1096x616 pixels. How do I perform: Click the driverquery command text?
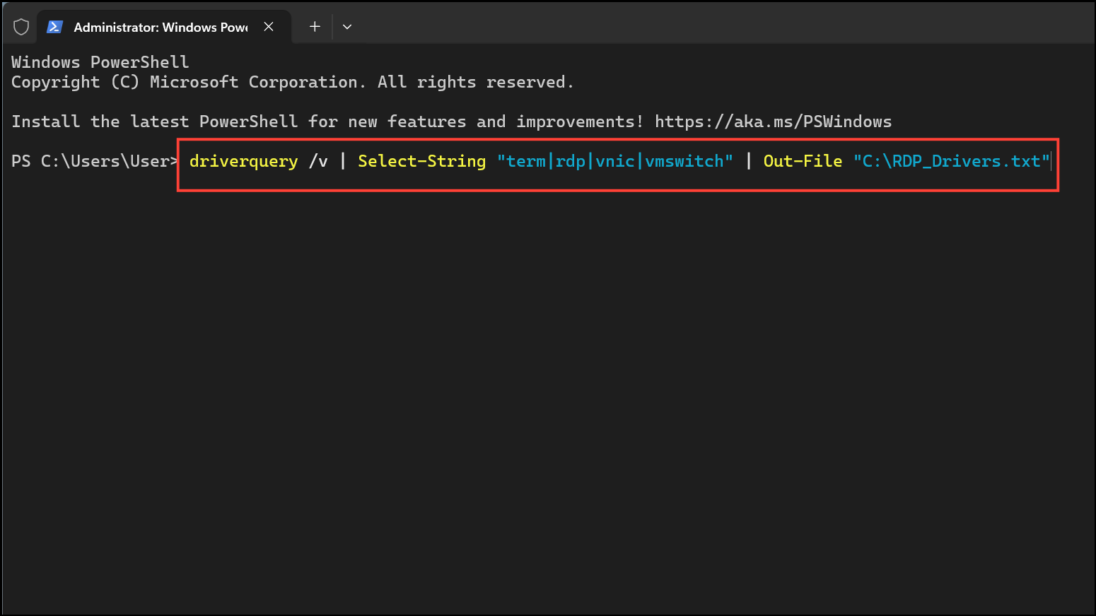point(243,162)
